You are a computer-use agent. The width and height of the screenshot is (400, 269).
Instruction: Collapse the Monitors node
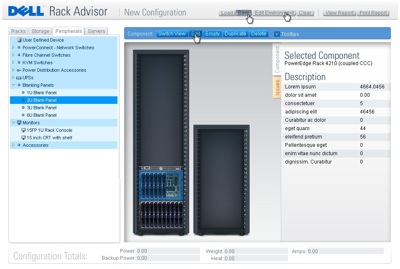click(x=13, y=123)
